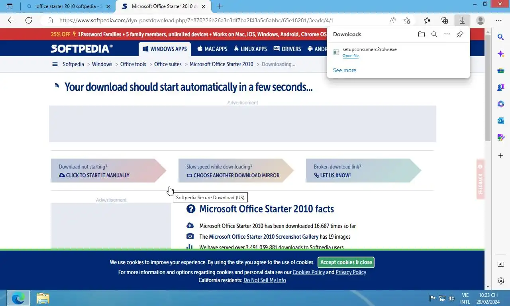Click the page vertical scrollbar thumb
The image size is (510, 306).
click(488, 88)
